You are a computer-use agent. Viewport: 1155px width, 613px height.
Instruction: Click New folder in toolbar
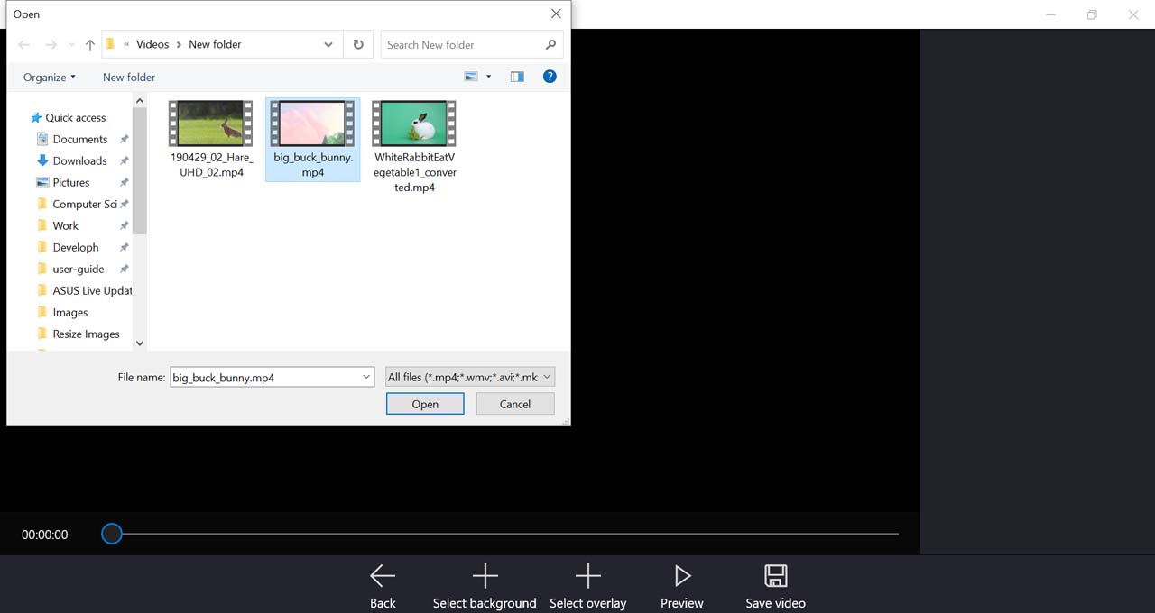(x=129, y=77)
